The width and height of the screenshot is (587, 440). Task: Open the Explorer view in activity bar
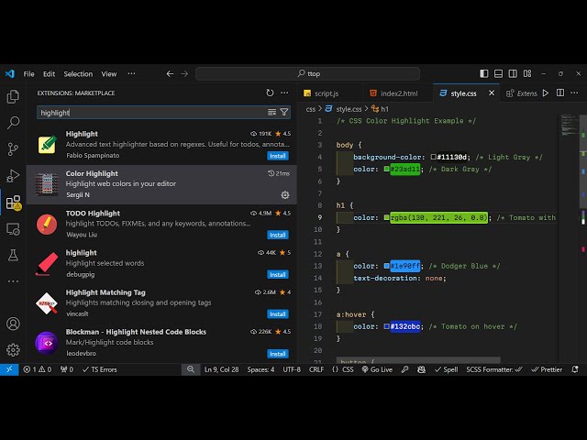pyautogui.click(x=13, y=96)
